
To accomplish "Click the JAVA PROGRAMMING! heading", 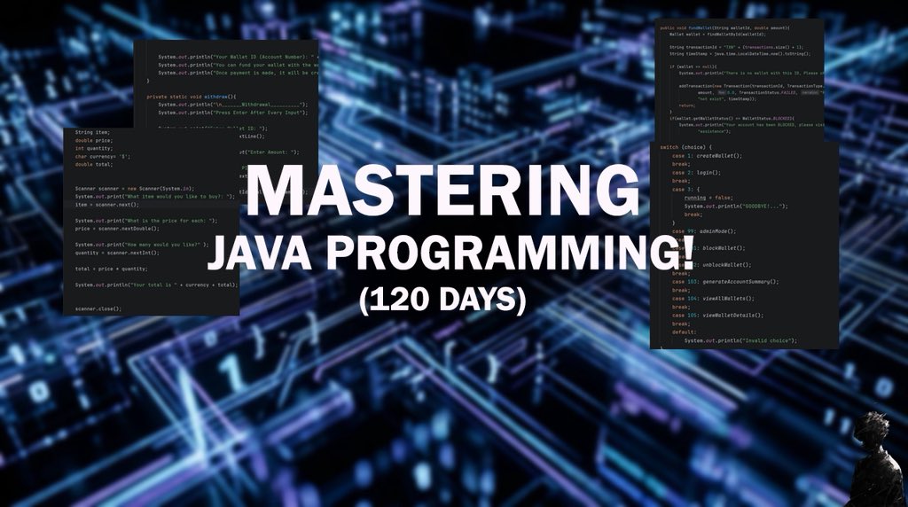I will pos(450,252).
